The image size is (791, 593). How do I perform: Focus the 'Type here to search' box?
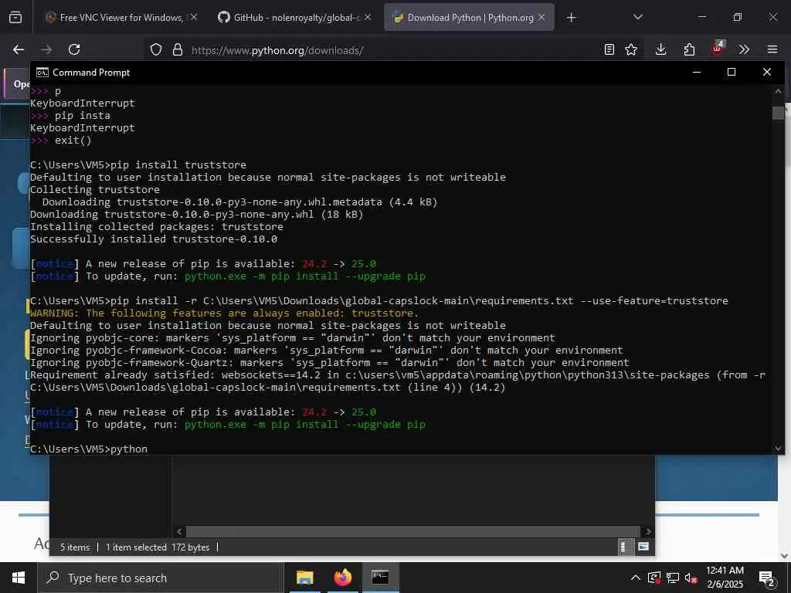point(161,578)
